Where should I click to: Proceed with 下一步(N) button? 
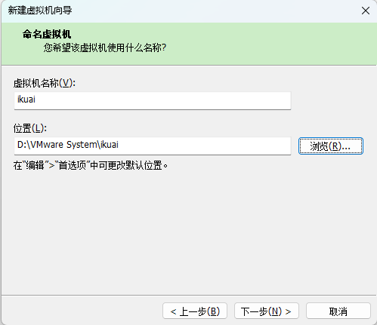267,311
